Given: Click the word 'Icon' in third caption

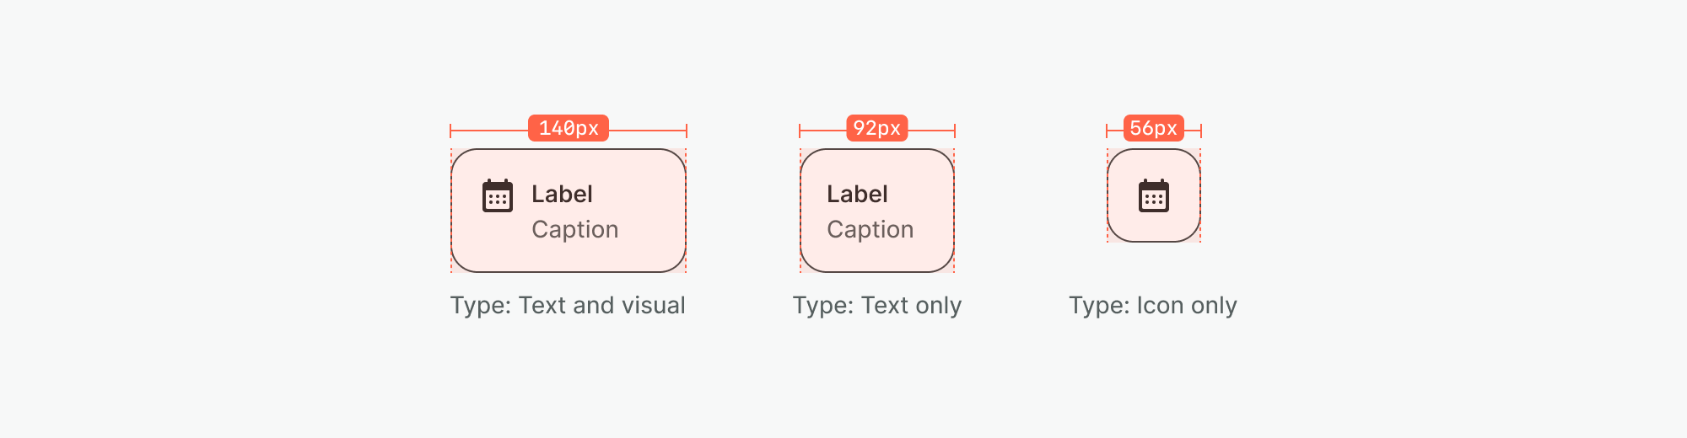Looking at the screenshot, I should pyautogui.click(x=1161, y=306).
